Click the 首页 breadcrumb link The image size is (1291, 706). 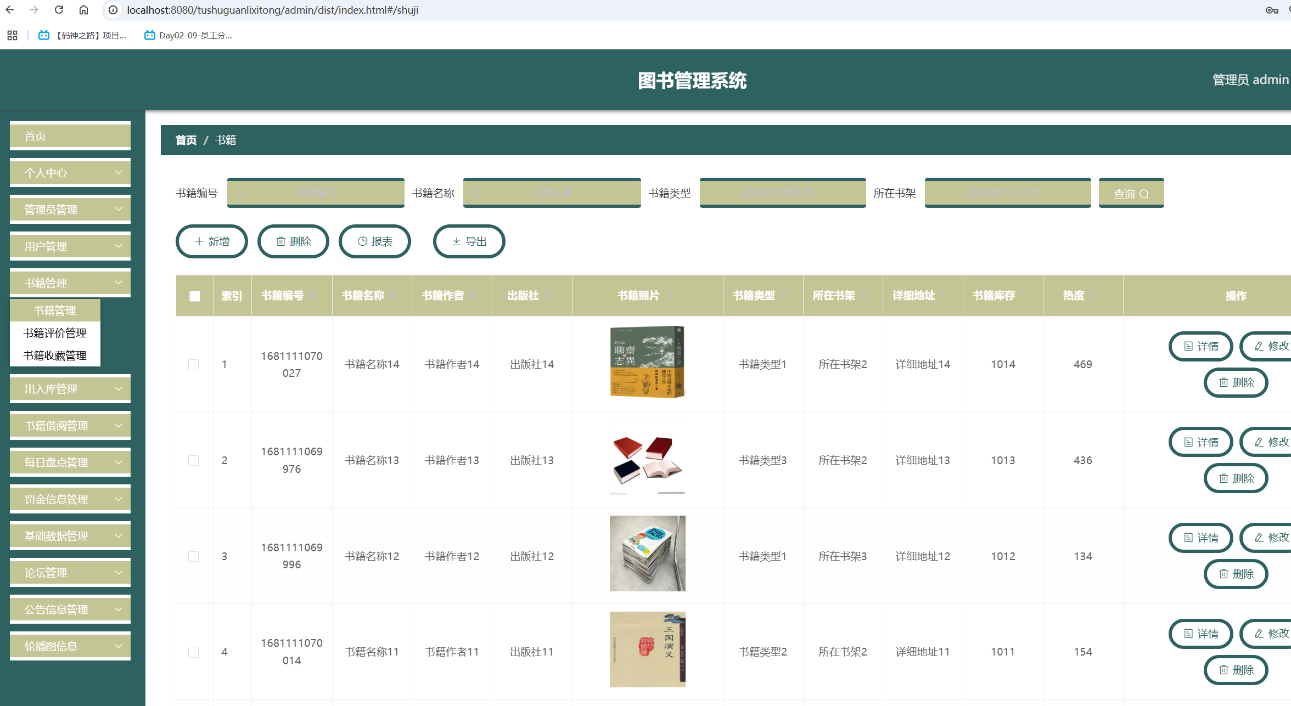(x=186, y=140)
